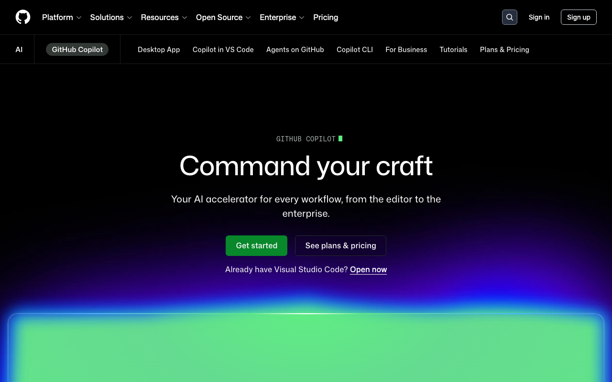
Task: Select the GitHub Copilot pill
Action: click(77, 49)
